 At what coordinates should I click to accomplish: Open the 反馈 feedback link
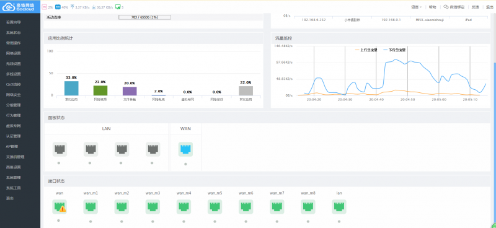476,7
